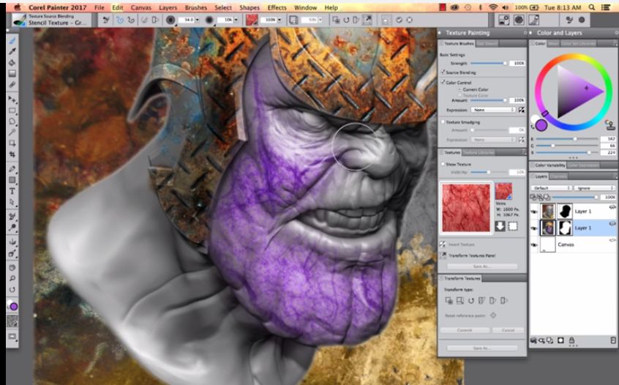Screen dimensions: 619x385
Task: Hide the top Layer 1 via eye icon
Action: [534, 212]
